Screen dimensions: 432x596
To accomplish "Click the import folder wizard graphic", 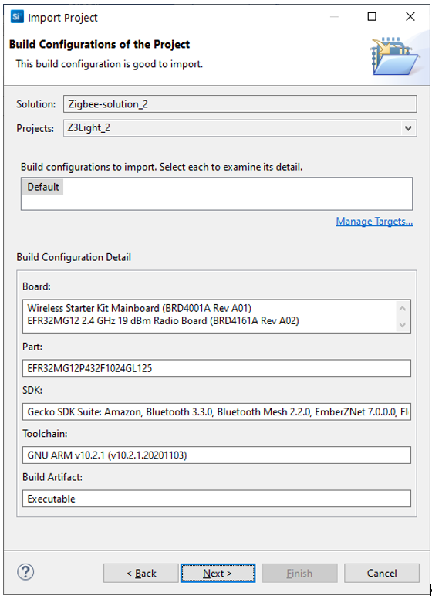I will 396,56.
